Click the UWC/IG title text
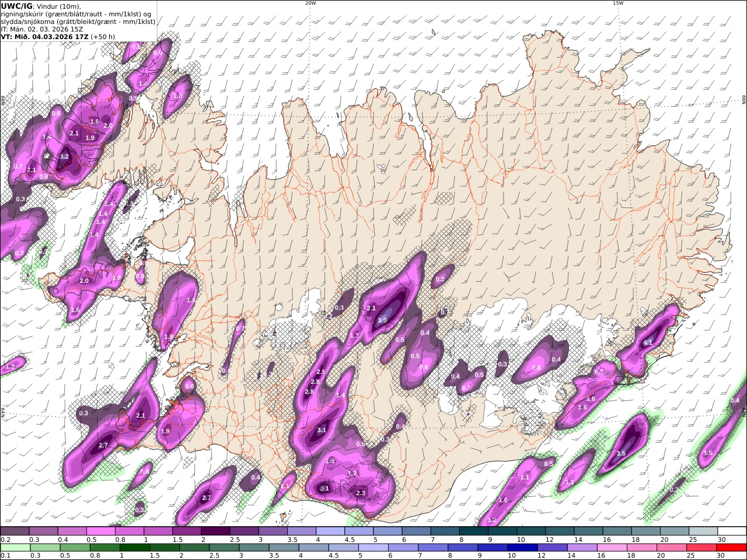 [x=17, y=6]
